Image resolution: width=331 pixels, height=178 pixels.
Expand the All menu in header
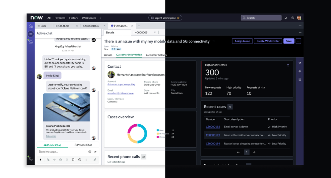coord(49,18)
